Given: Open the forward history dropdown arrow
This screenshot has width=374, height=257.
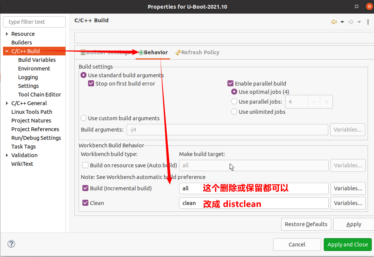Looking at the screenshot, I should [x=359, y=22].
